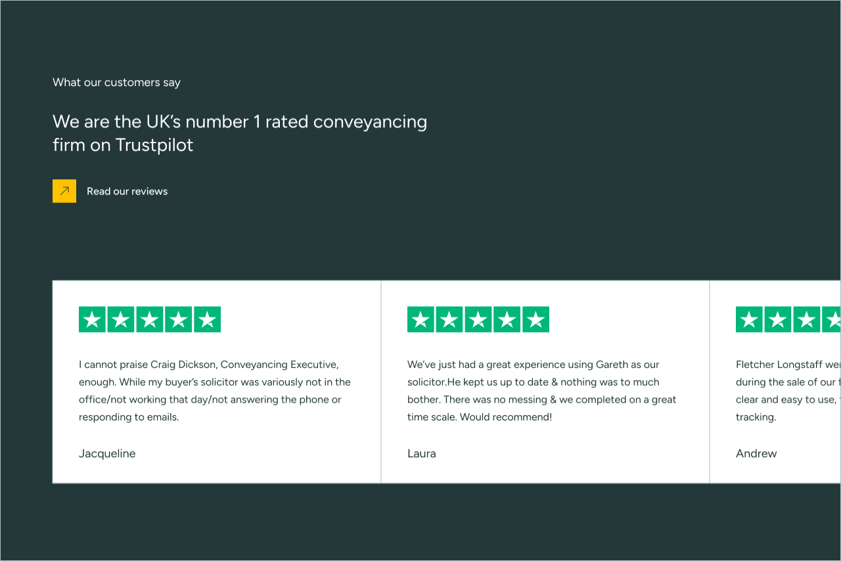Click the heading about number 1 rated conveyancing firm
This screenshot has height=561, width=841.
[240, 133]
